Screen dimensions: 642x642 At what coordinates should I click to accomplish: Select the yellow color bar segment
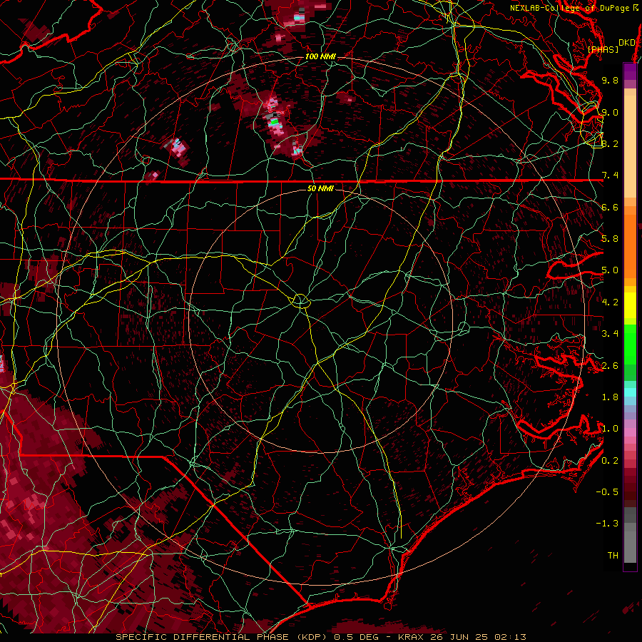pos(630,305)
